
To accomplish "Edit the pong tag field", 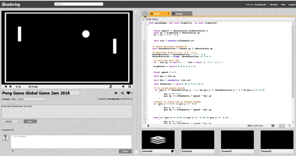I will coord(31,99).
